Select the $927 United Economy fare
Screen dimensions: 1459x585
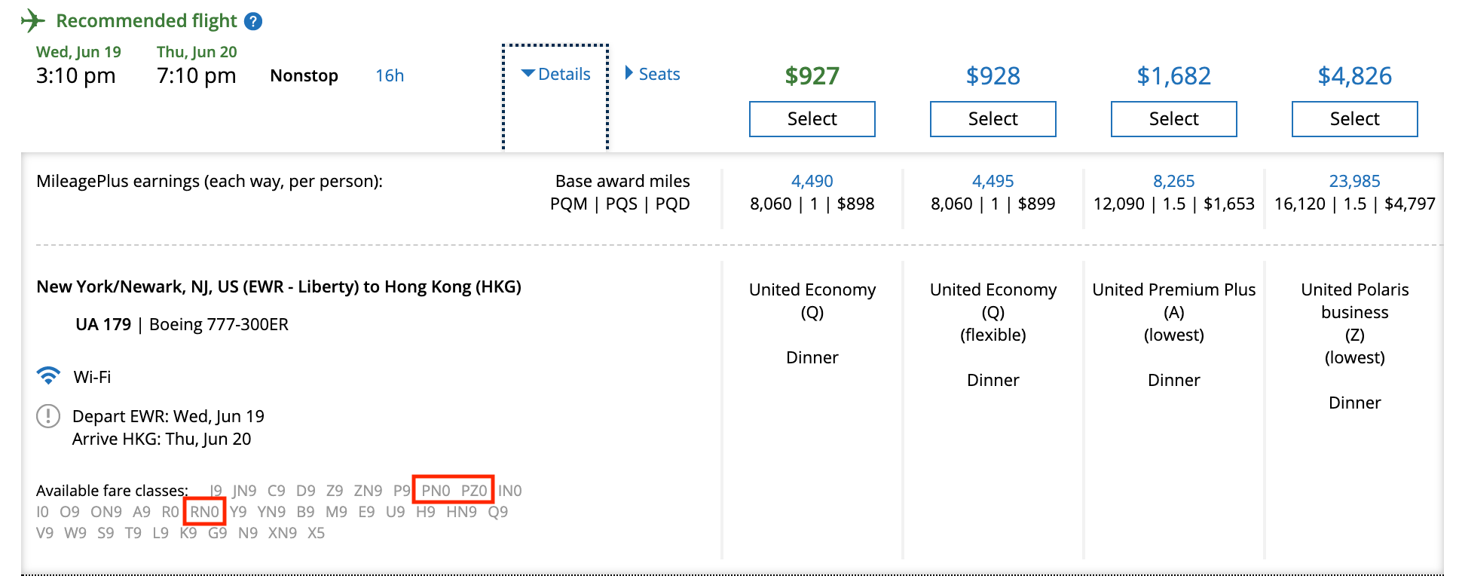[812, 119]
